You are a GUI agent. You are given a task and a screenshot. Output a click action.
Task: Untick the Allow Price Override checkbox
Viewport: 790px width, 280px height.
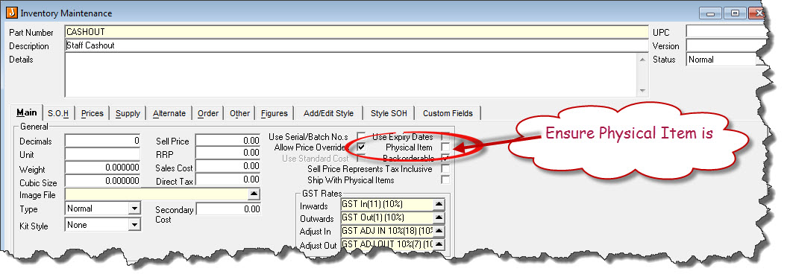(361, 147)
